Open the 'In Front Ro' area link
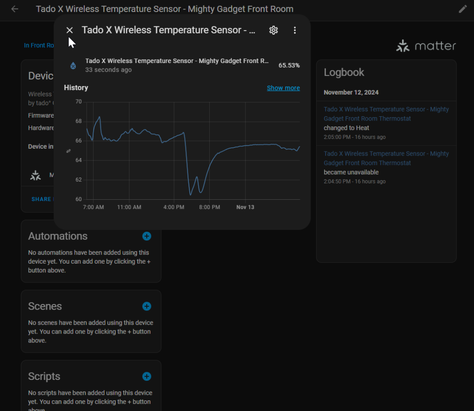Viewport: 474px width, 411px height. 39,45
